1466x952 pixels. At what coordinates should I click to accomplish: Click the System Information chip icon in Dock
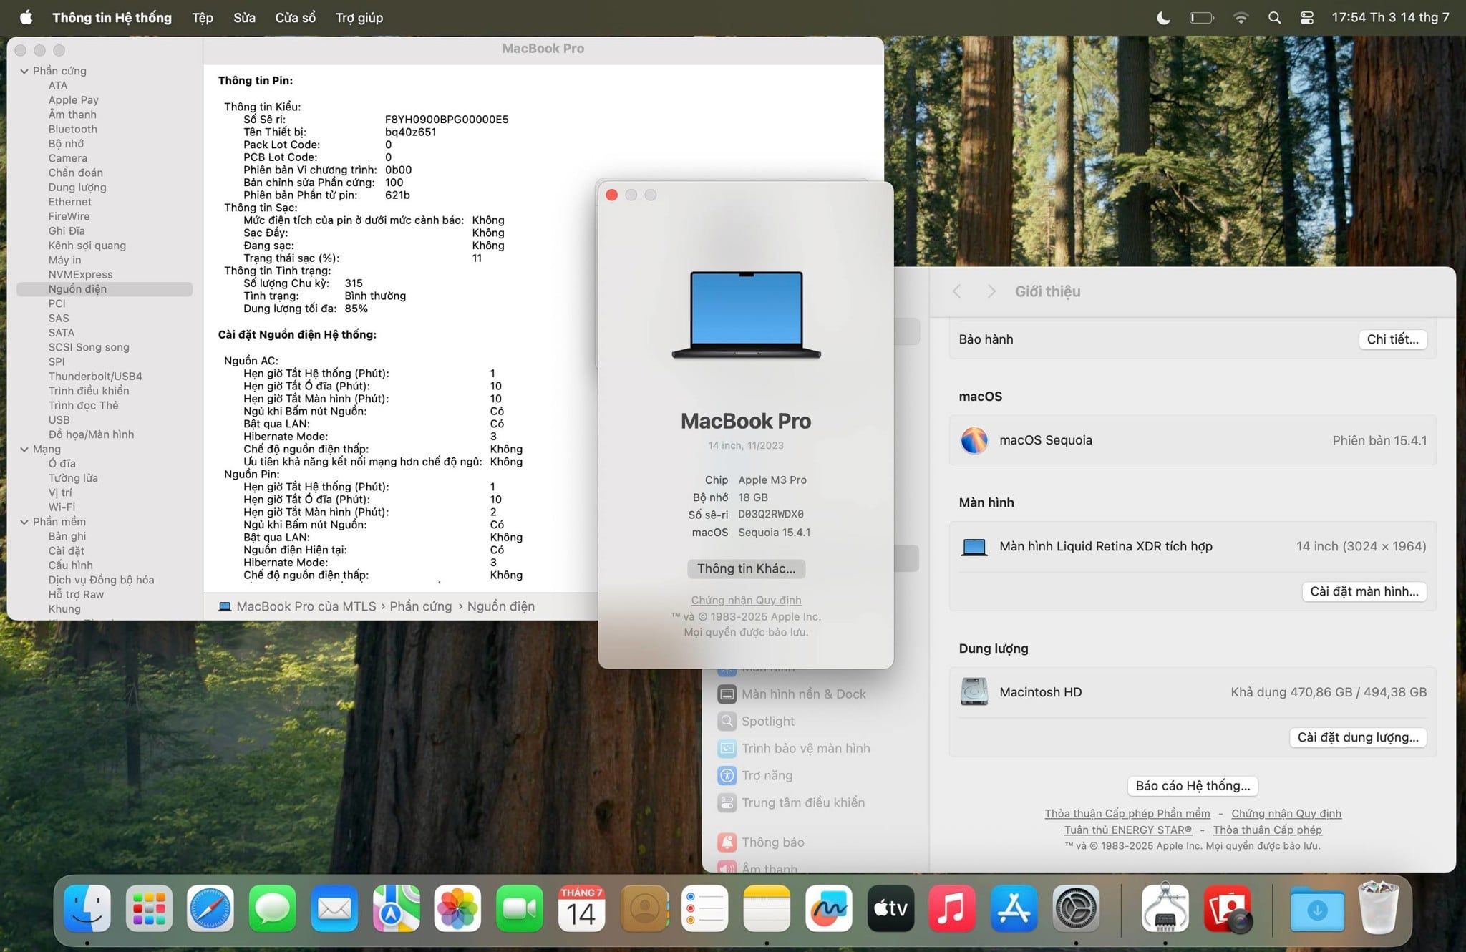pyautogui.click(x=1165, y=908)
